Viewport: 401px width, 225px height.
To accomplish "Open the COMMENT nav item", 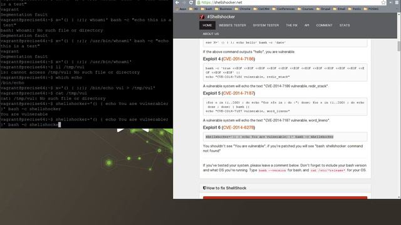I will (324, 25).
